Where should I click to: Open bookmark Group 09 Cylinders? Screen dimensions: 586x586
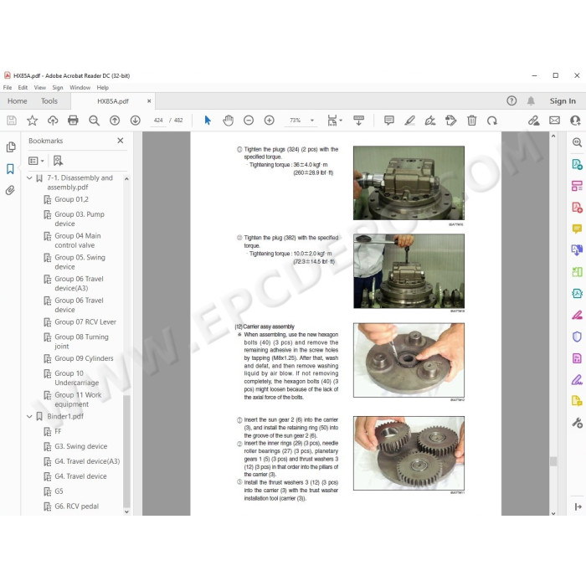[x=84, y=358]
